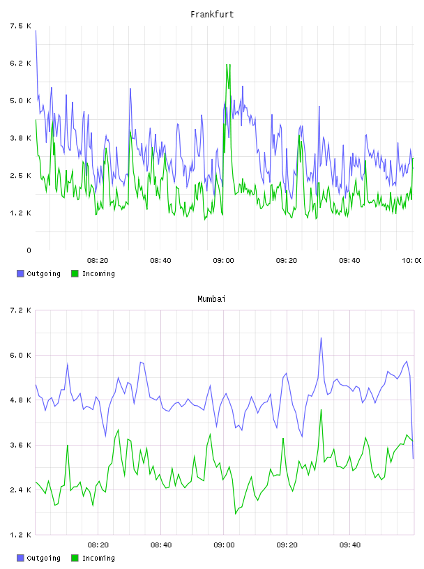Click the 09:40 time label on Frankfurt chart

tap(349, 261)
